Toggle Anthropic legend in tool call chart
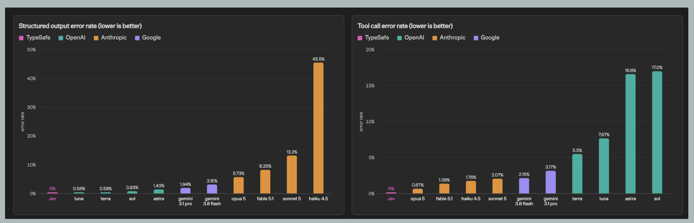The height and width of the screenshot is (223, 694). click(449, 38)
